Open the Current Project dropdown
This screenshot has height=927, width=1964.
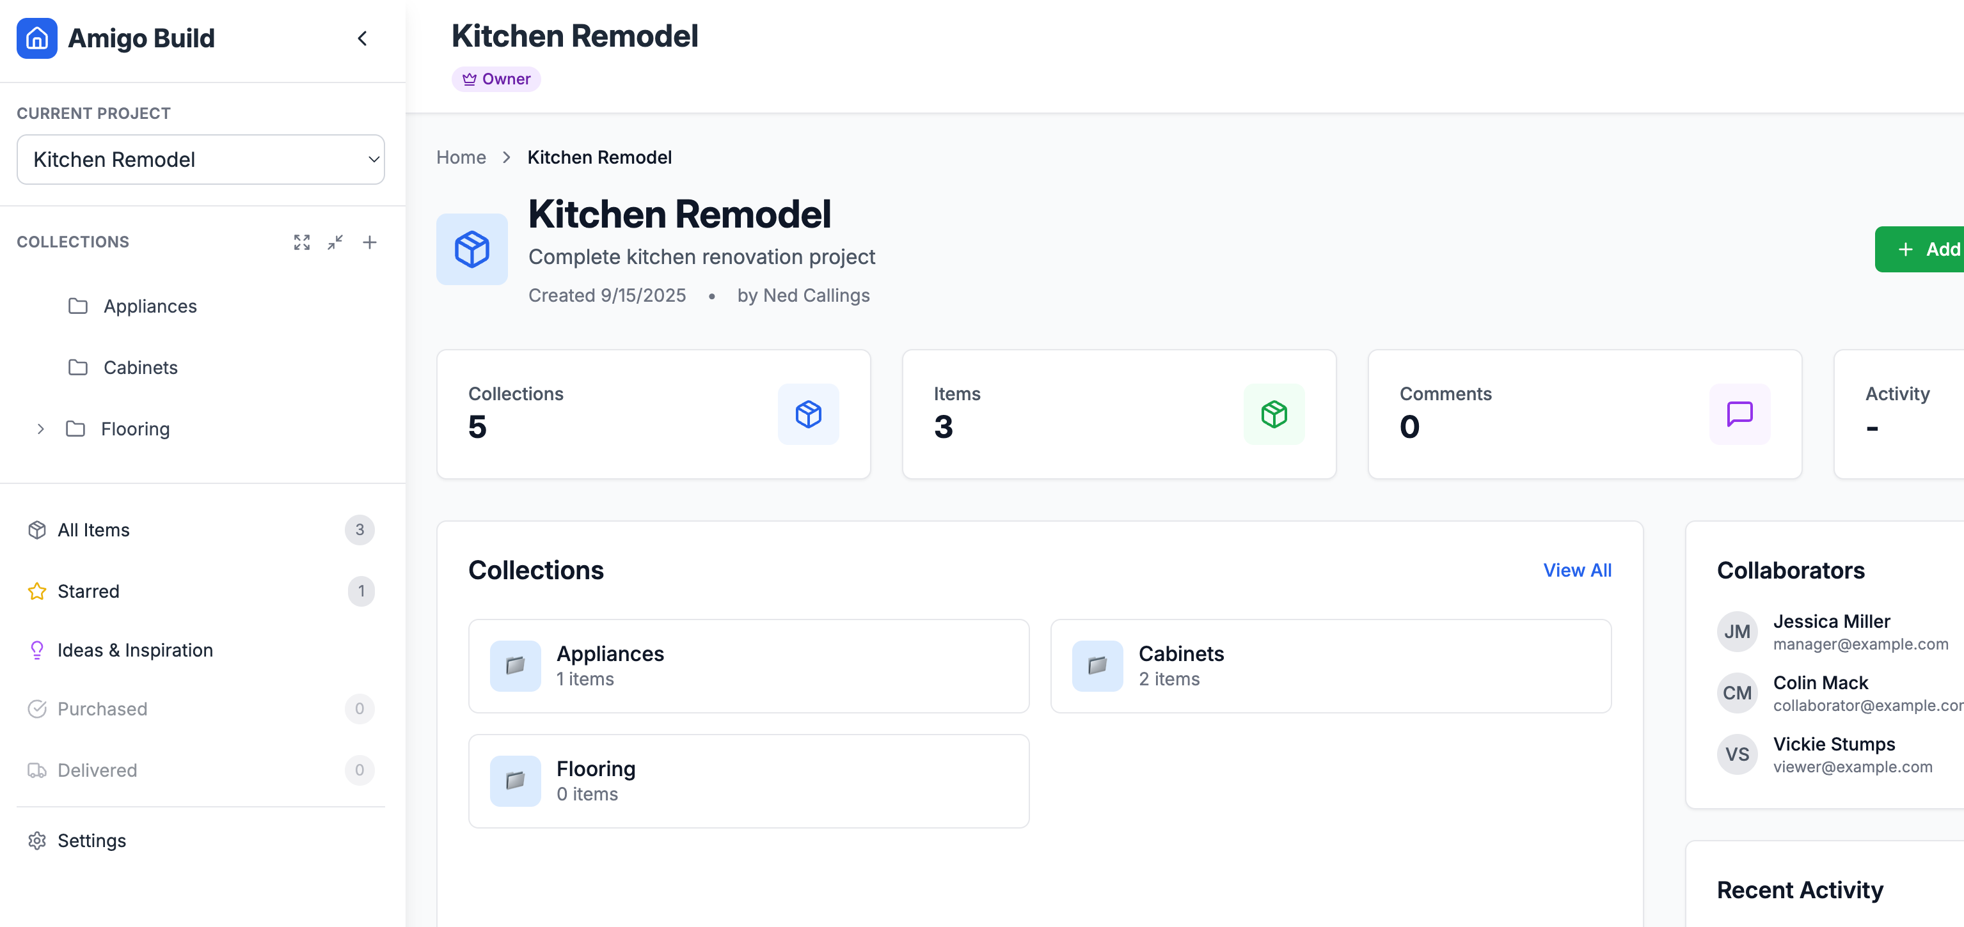point(200,159)
